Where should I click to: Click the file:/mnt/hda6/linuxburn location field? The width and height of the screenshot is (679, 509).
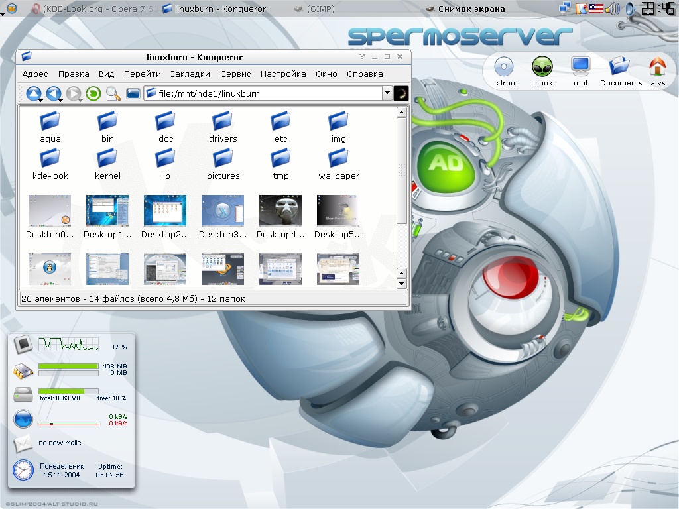[x=263, y=93]
